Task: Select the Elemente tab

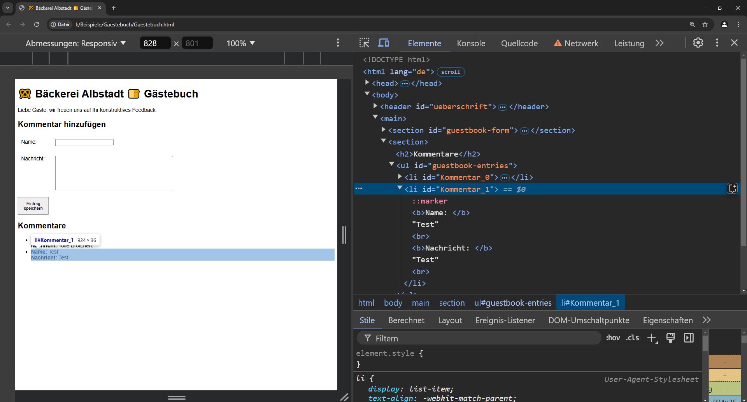Action: click(x=424, y=43)
